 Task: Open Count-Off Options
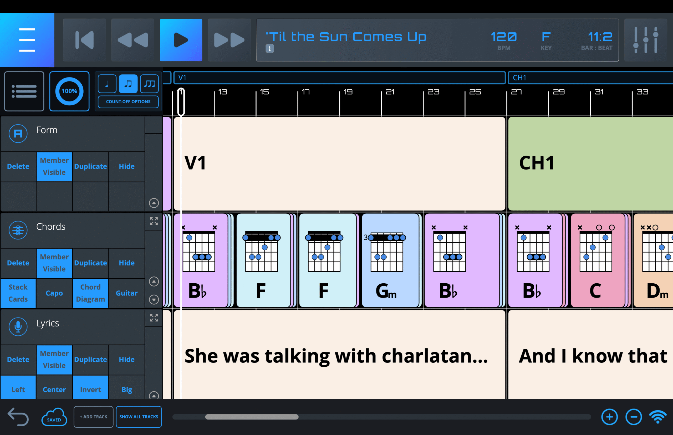tap(128, 102)
